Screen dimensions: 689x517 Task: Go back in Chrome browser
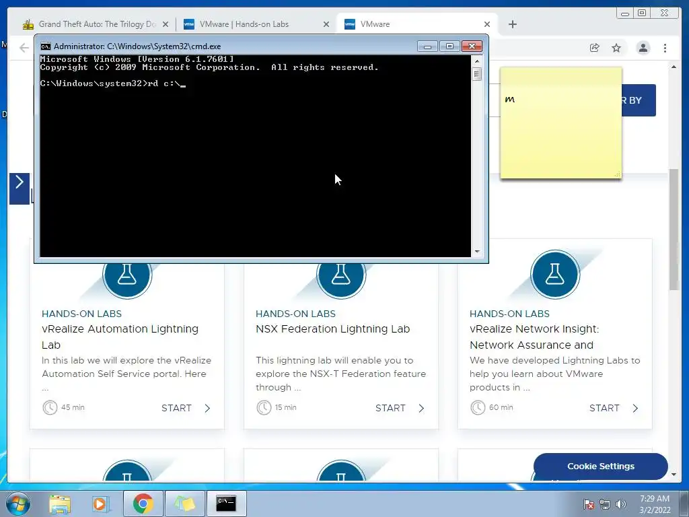point(24,48)
